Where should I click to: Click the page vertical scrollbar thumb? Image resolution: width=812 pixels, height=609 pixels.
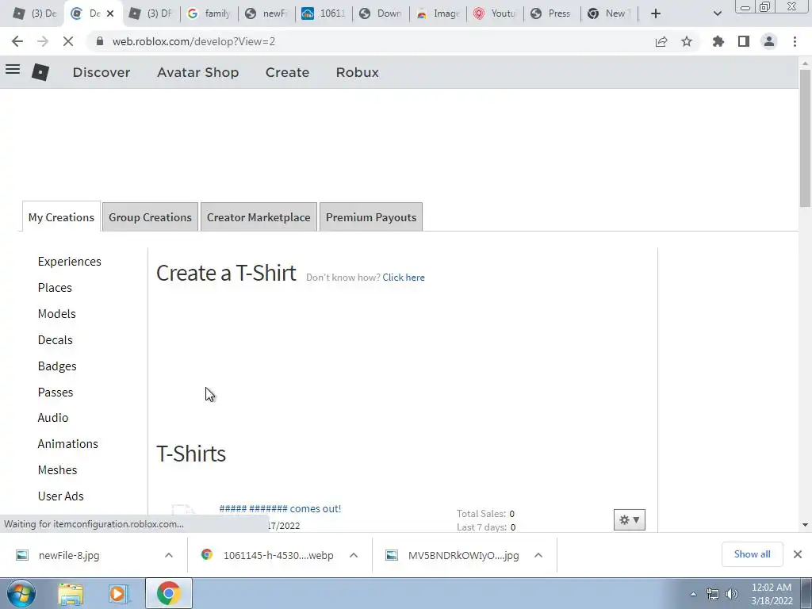click(x=805, y=138)
